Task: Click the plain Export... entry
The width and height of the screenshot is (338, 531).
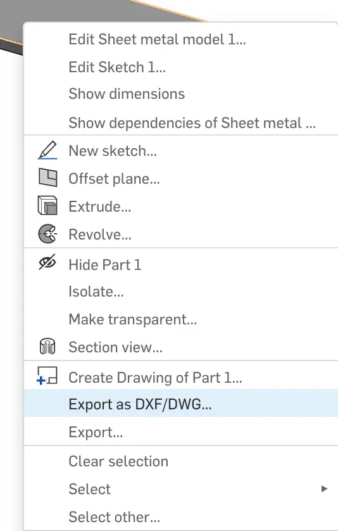Action: point(181,432)
